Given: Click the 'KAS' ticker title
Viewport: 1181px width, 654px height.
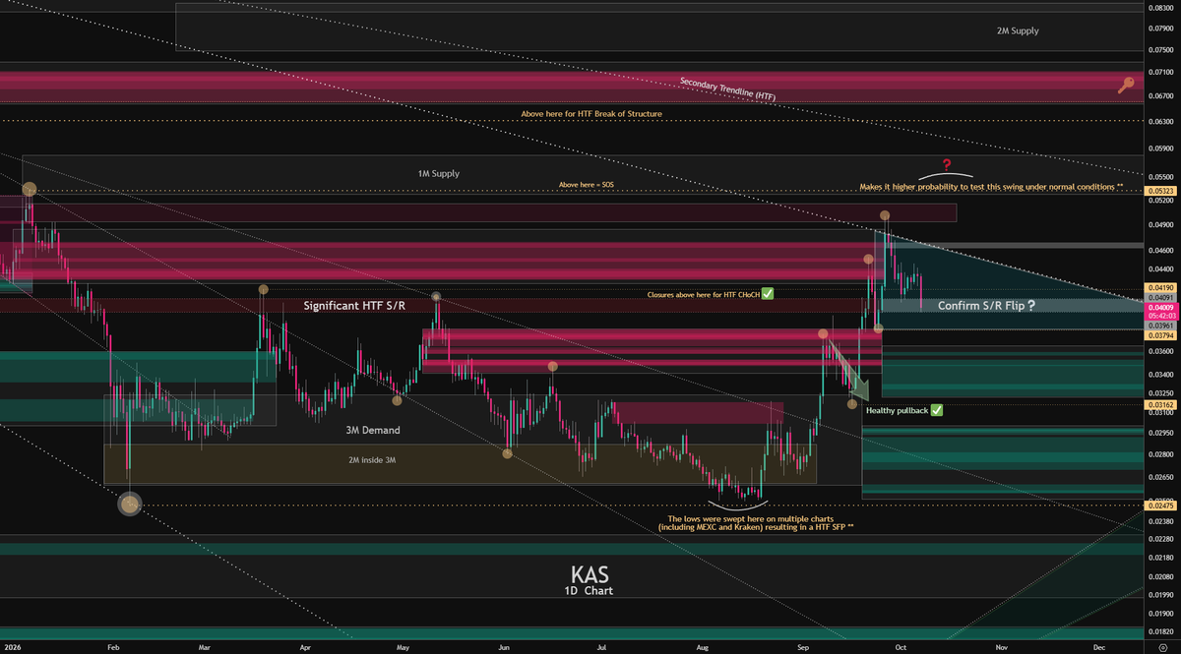Looking at the screenshot, I should click(x=589, y=573).
